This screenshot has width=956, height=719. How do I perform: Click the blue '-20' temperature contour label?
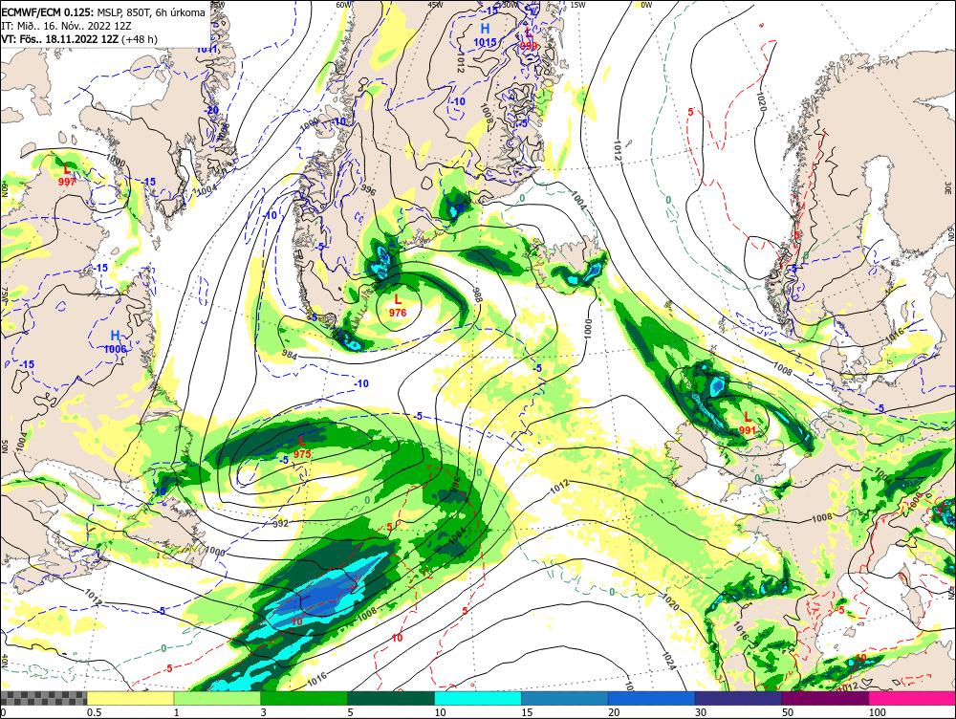[212, 110]
